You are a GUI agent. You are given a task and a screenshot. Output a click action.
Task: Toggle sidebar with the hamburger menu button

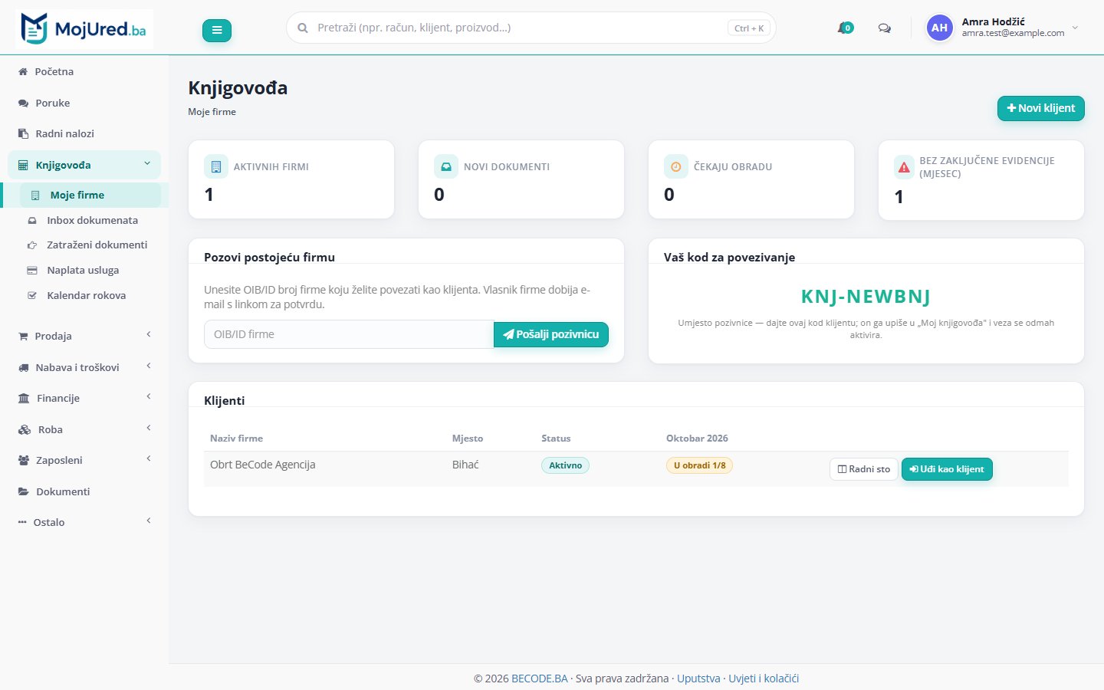[x=217, y=30]
